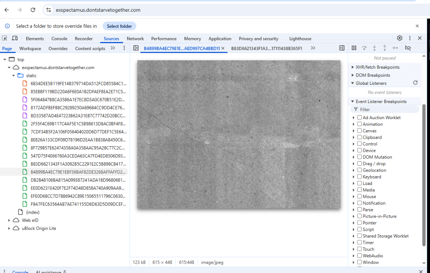This screenshot has height=273, width=430.
Task: Click the Select folder button
Action: (120, 26)
